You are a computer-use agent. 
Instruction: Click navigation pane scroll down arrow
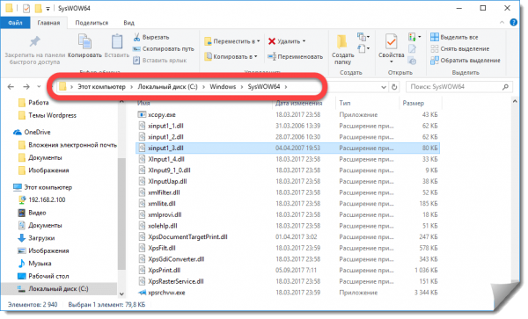121,294
